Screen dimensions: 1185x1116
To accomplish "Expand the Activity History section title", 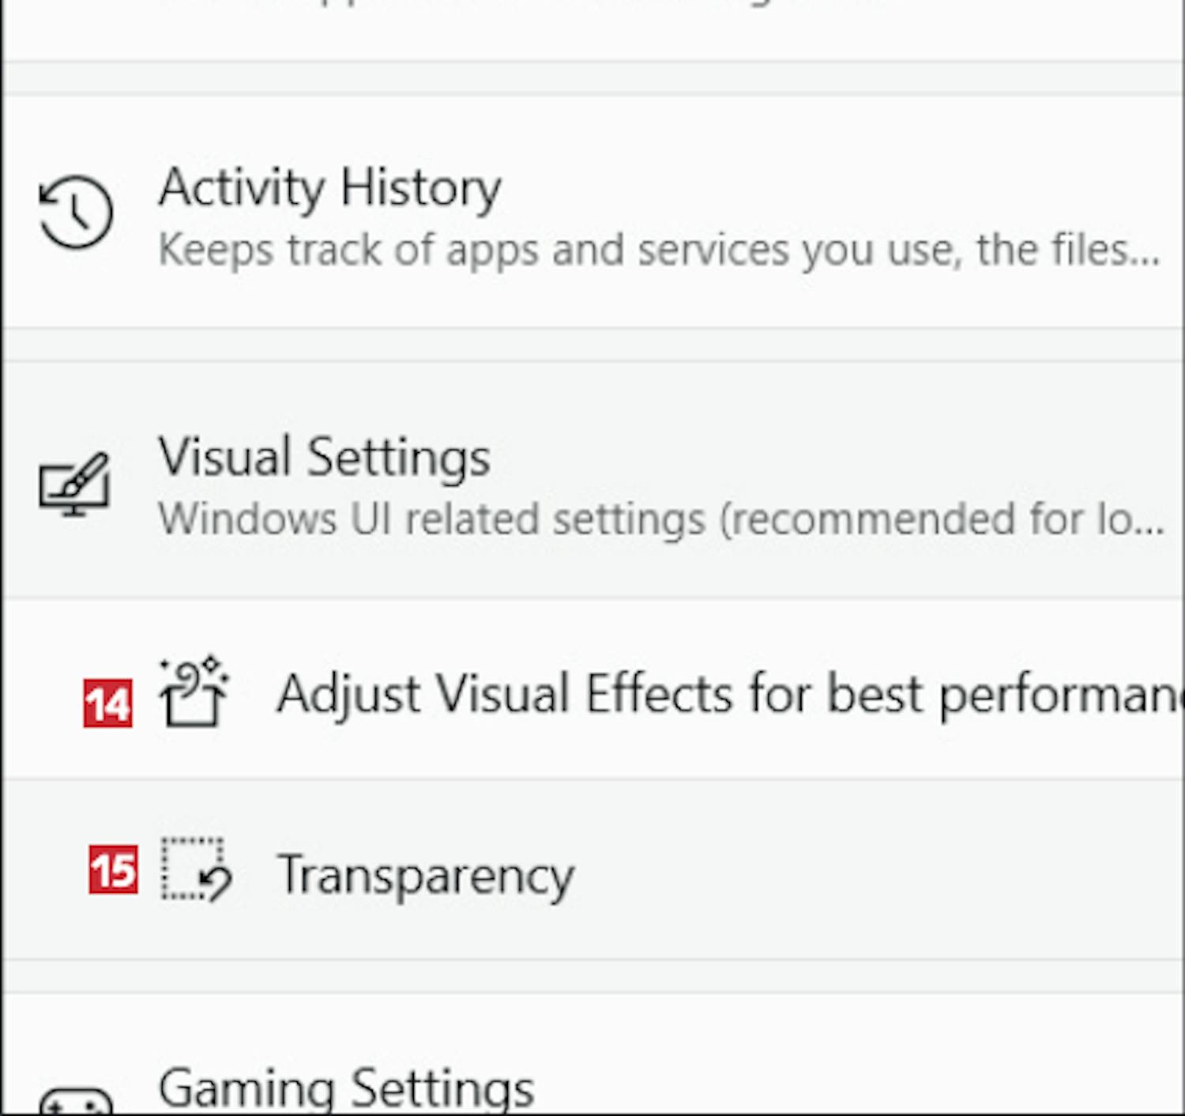I will tap(329, 189).
